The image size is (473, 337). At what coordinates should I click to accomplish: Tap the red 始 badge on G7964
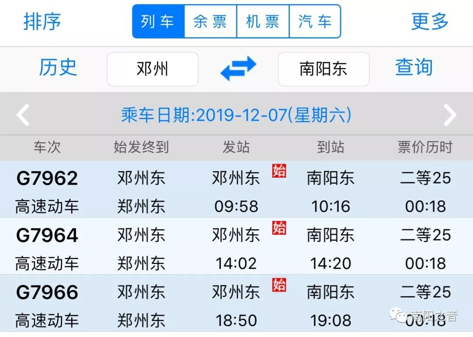click(279, 228)
